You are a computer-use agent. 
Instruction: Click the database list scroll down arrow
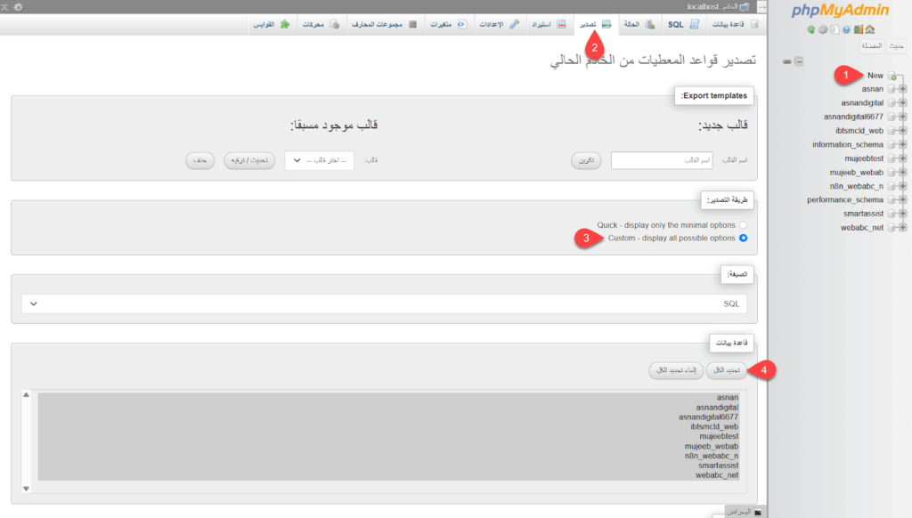click(26, 489)
